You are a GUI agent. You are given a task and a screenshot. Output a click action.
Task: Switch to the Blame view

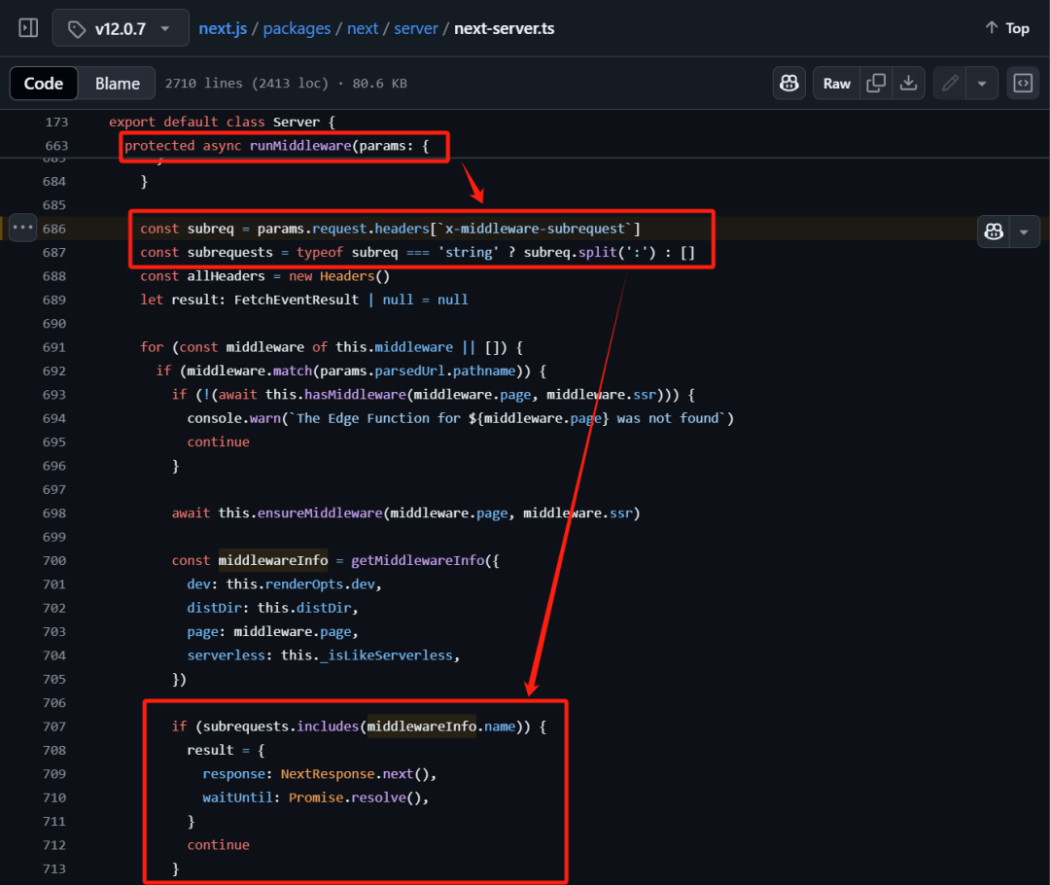click(118, 84)
